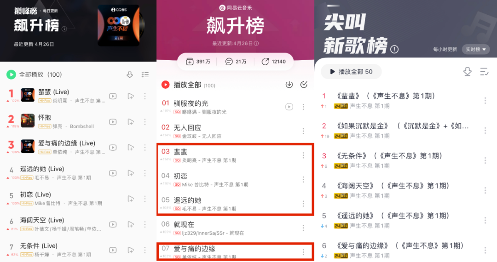Download the 尖叫新歌榜 songs
The width and height of the screenshot is (497, 262).
pos(467,72)
